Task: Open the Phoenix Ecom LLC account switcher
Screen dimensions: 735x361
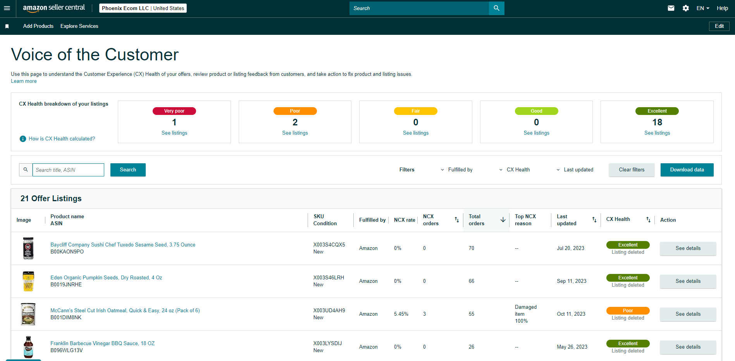Action: pyautogui.click(x=143, y=8)
